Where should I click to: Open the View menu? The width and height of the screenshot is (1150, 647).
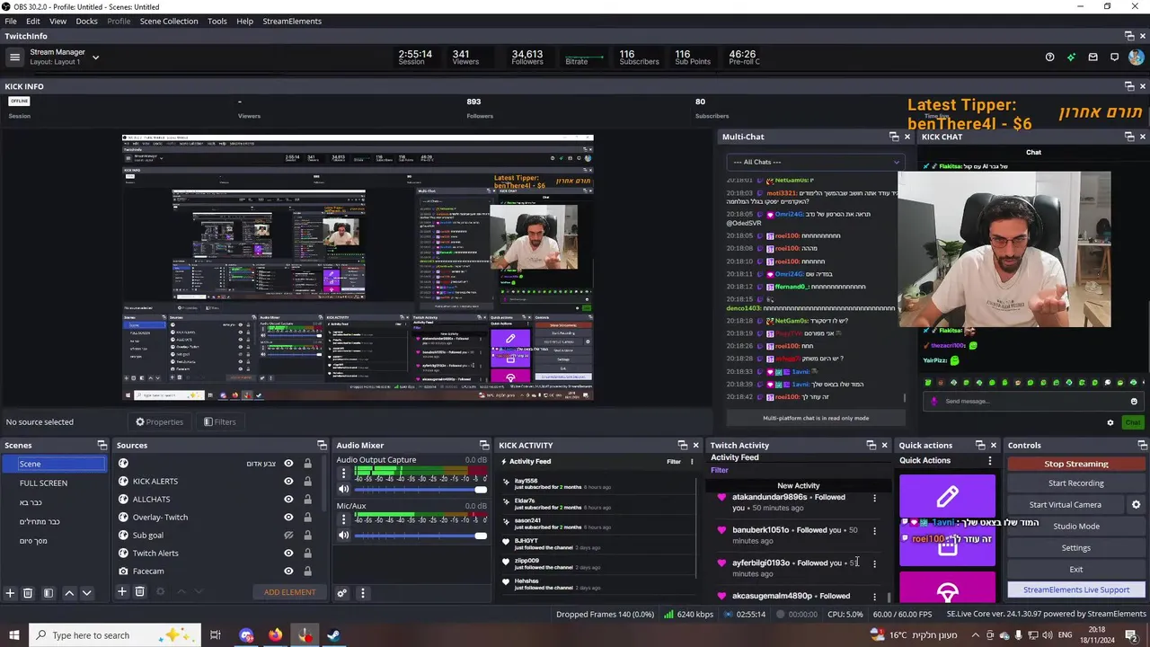[x=57, y=21]
